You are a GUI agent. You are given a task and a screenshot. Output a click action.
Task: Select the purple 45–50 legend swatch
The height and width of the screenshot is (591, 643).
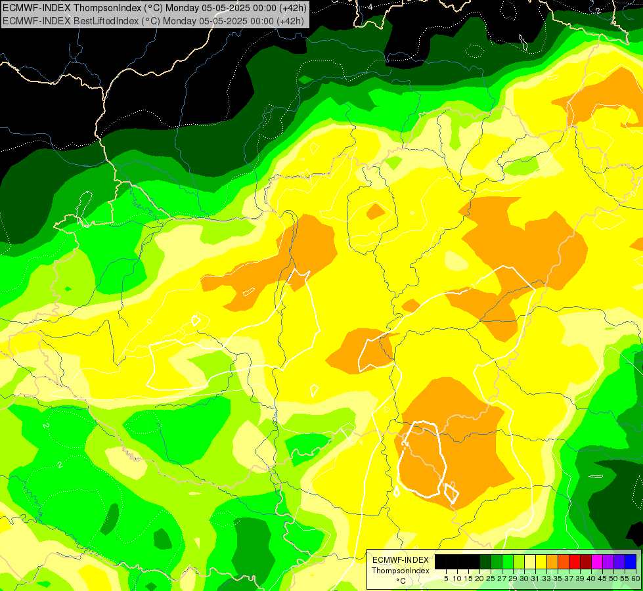(608, 561)
